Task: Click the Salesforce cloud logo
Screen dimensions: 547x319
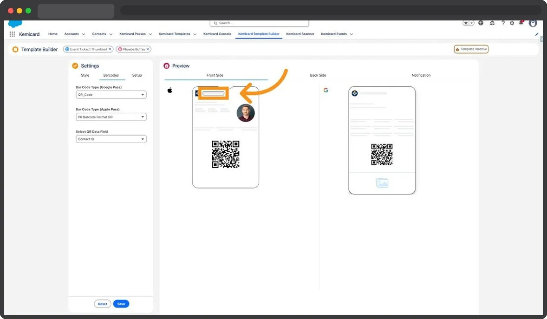Action: click(x=15, y=24)
